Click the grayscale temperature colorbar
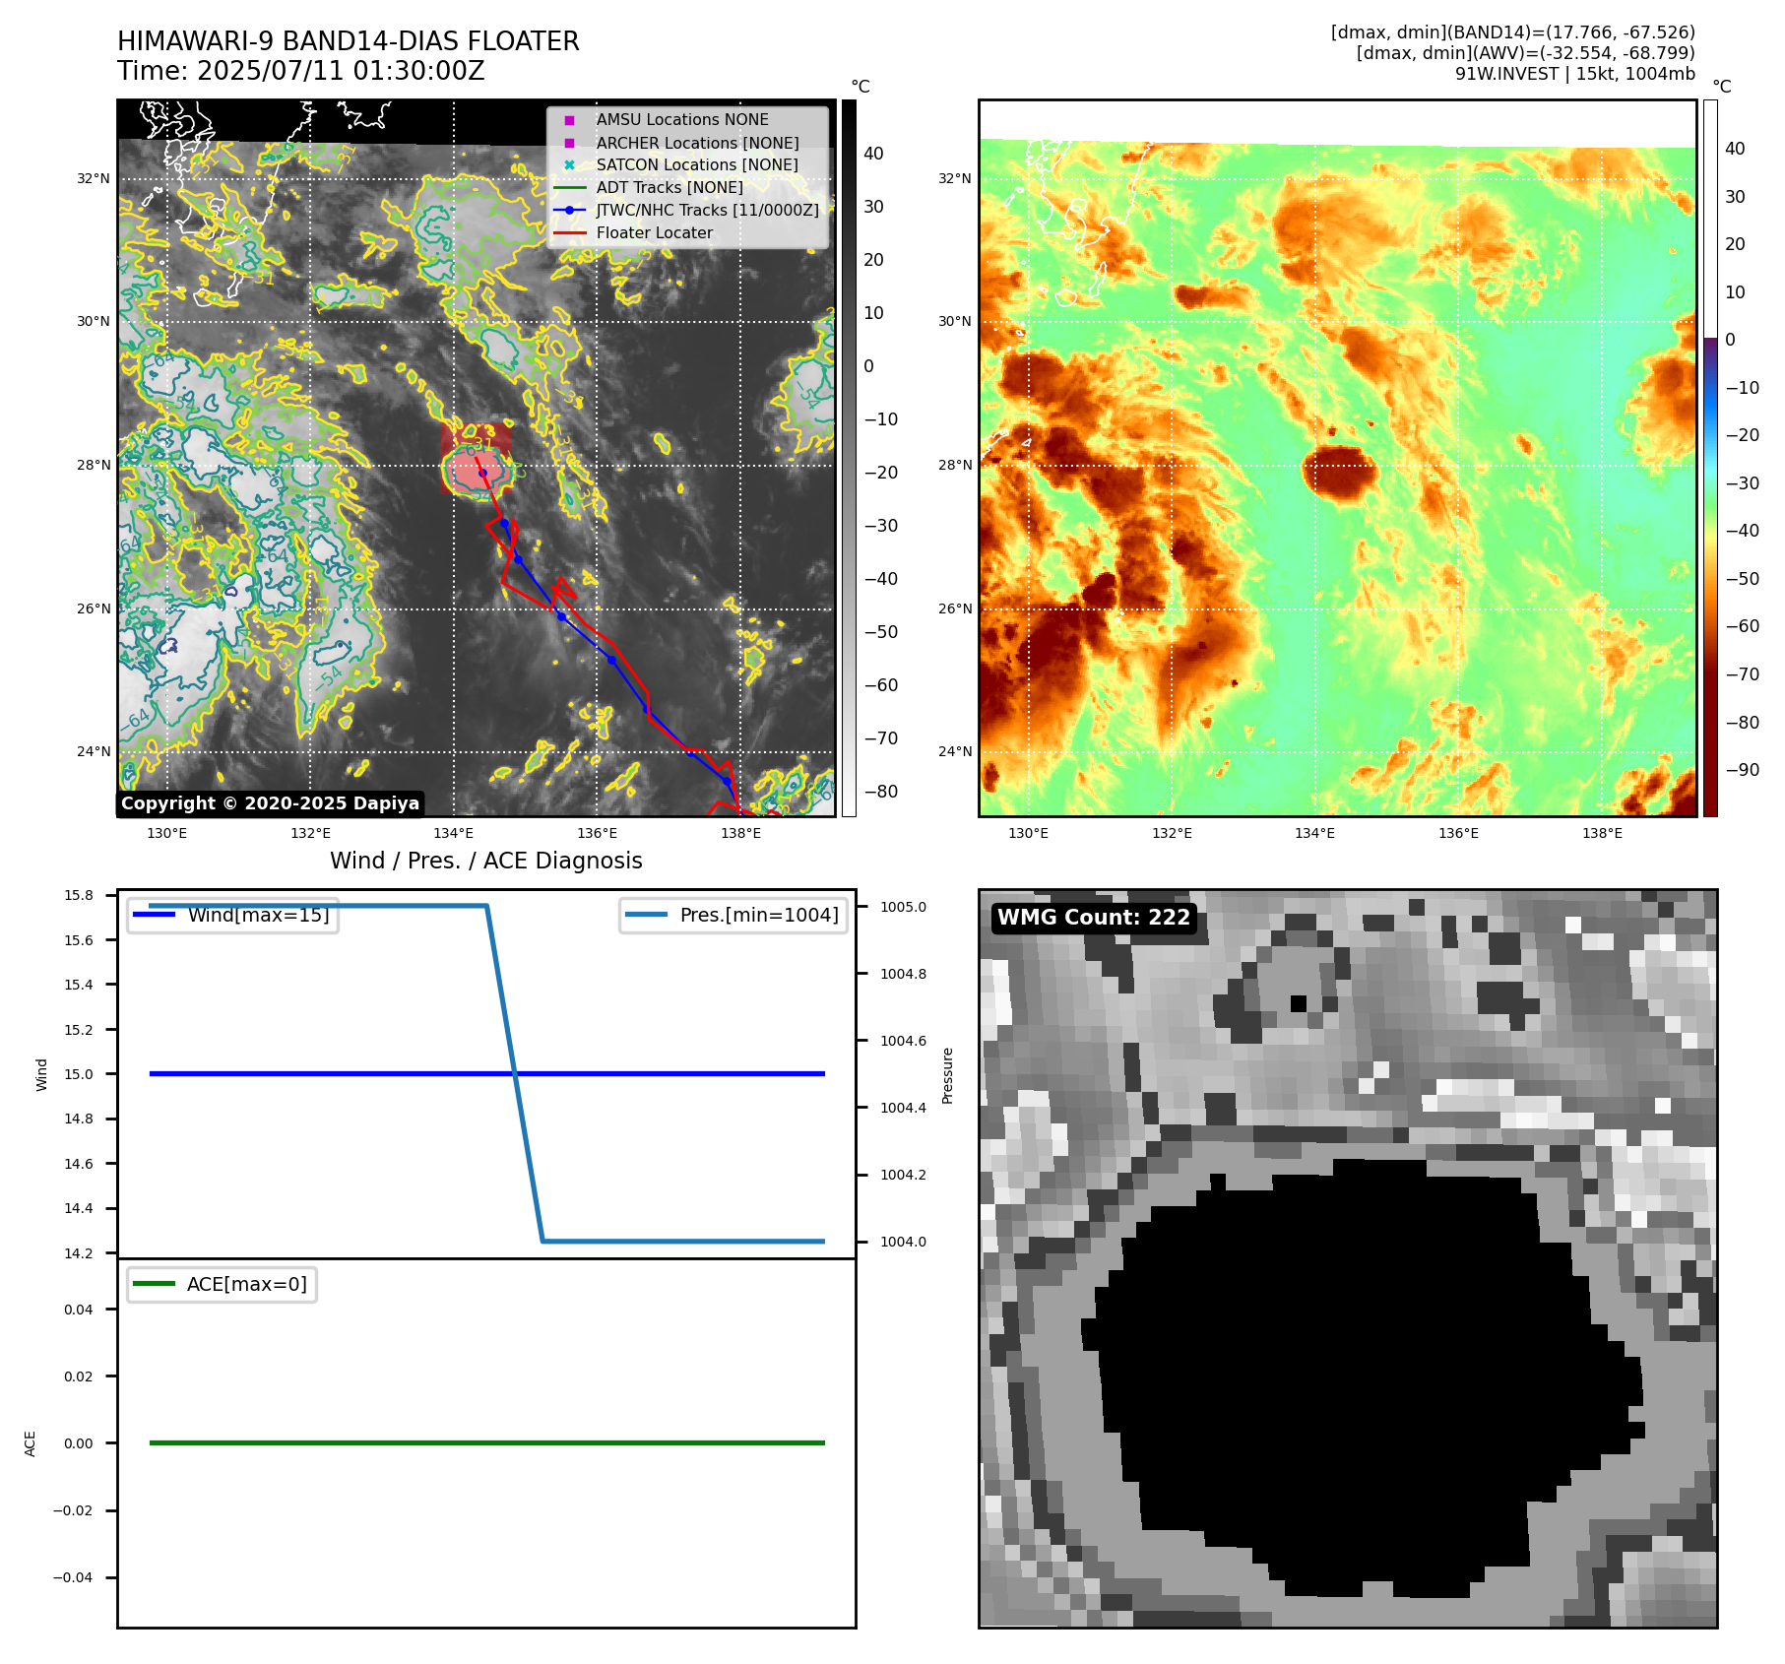Viewport: 1785px width, 1664px height. tap(849, 458)
